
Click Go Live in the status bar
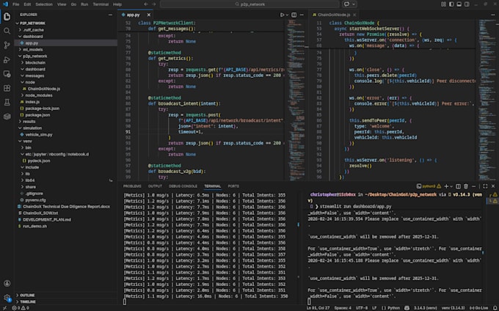tap(478, 308)
